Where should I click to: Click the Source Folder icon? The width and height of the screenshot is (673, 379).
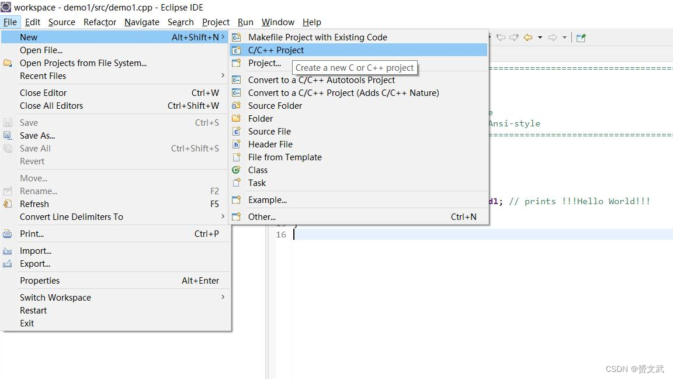(237, 106)
